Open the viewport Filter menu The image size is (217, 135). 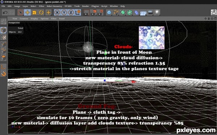tap(54, 18)
